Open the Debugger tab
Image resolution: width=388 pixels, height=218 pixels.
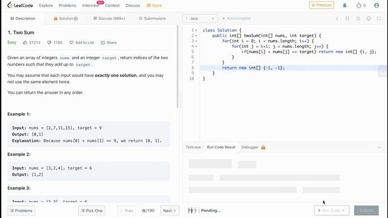pos(250,147)
